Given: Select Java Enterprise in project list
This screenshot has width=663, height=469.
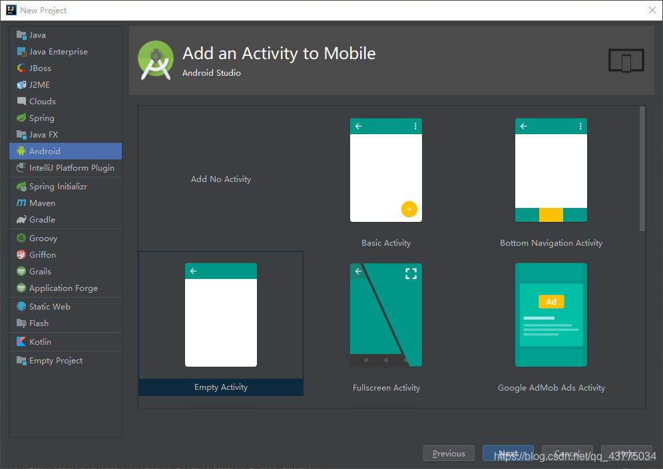Looking at the screenshot, I should pos(65,52).
